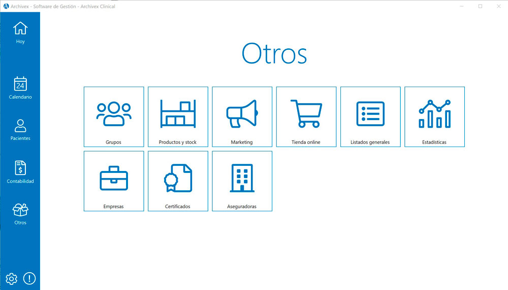Screen dimensions: 508x290
Task: Open the Certificados document icon
Action: [178, 181]
